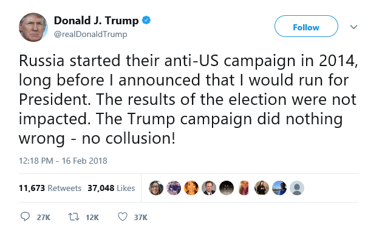The image size is (382, 231).
Task: Click the default gray silhouette avatar
Action: click(x=297, y=188)
